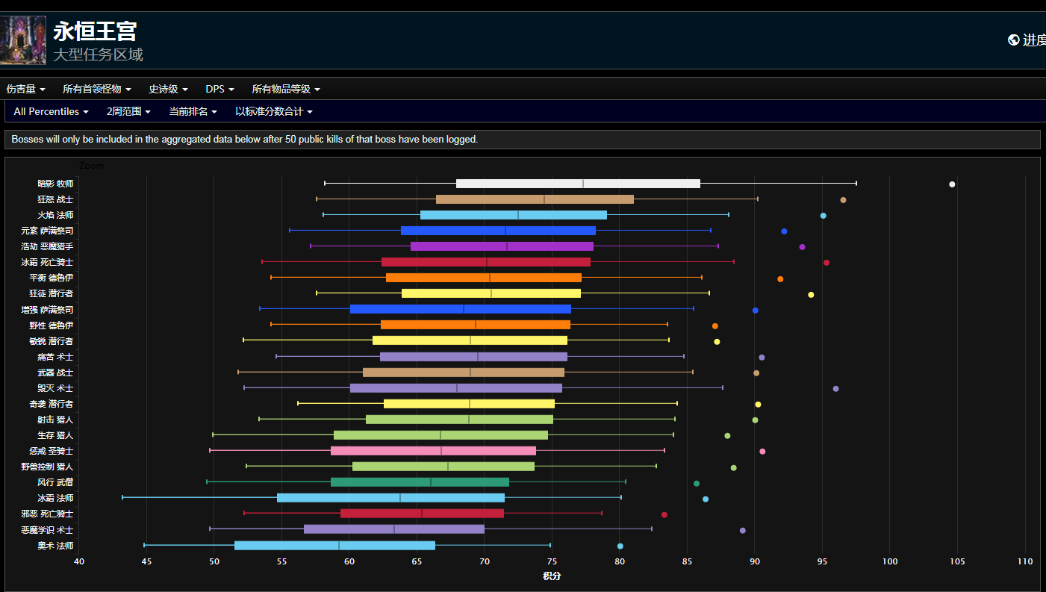Click the 毁灭 术士 purple outlier dot
The image size is (1046, 592).
coord(835,389)
